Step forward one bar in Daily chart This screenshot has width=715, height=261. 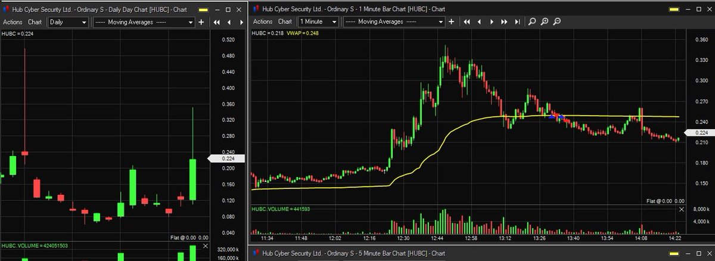[242, 21]
